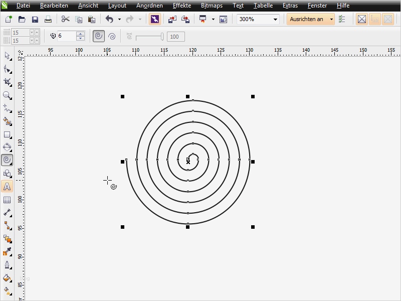Expand the Undo history dropdown arrow
The image size is (401, 301).
pyautogui.click(x=118, y=19)
